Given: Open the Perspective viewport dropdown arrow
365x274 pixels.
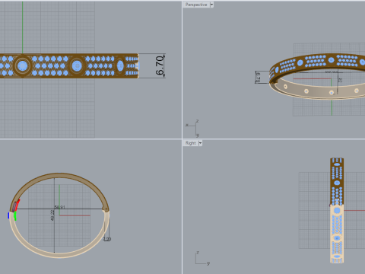Looking at the screenshot, I should (x=211, y=5).
